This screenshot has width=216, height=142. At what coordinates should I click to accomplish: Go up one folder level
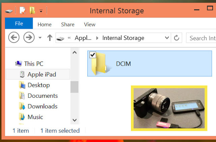pos(50,38)
